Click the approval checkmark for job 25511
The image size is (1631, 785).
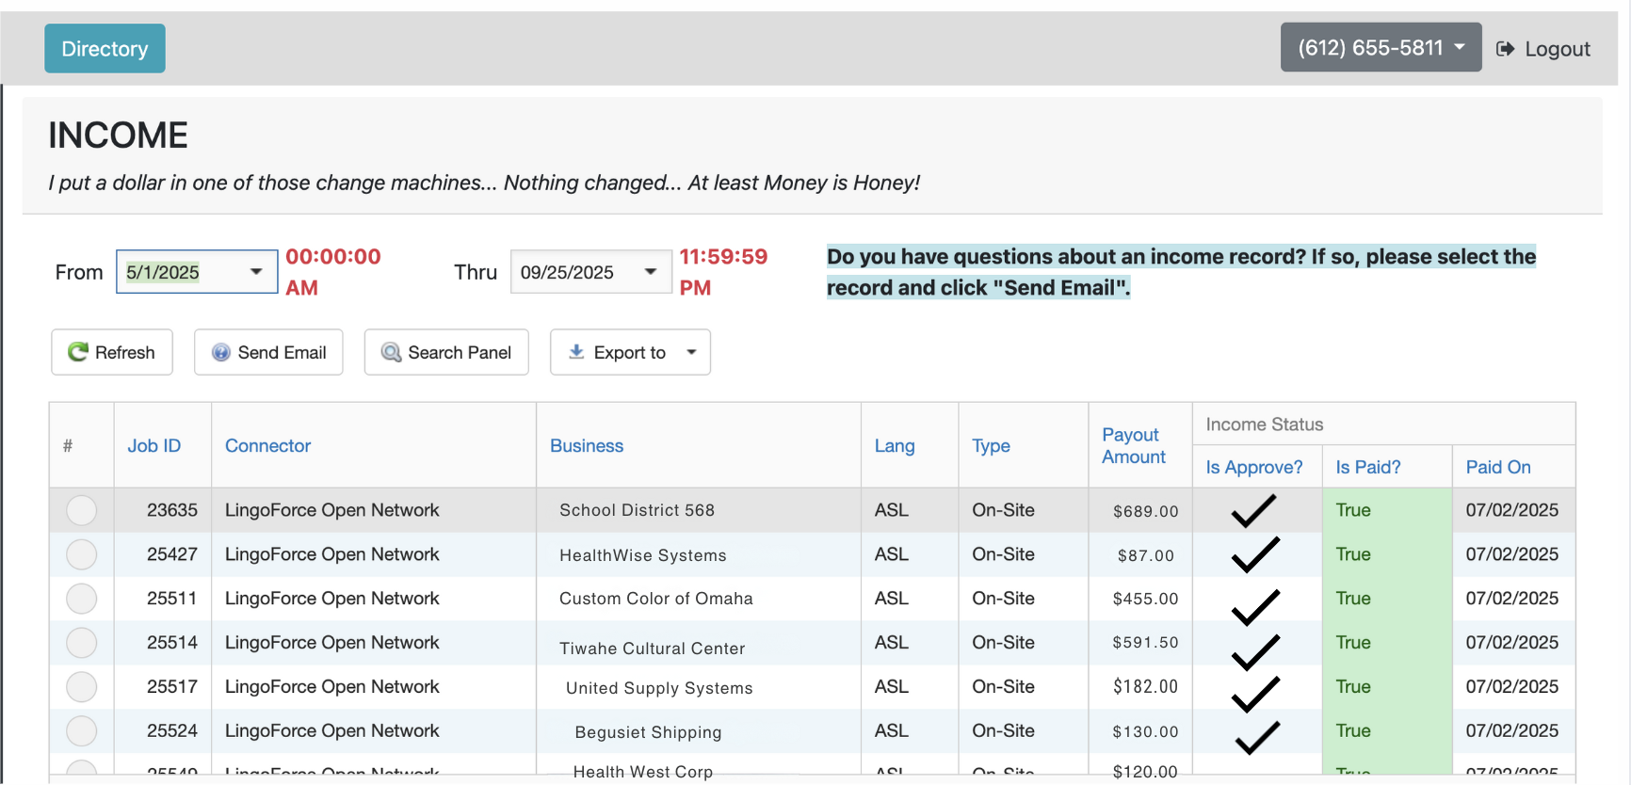click(x=1254, y=607)
